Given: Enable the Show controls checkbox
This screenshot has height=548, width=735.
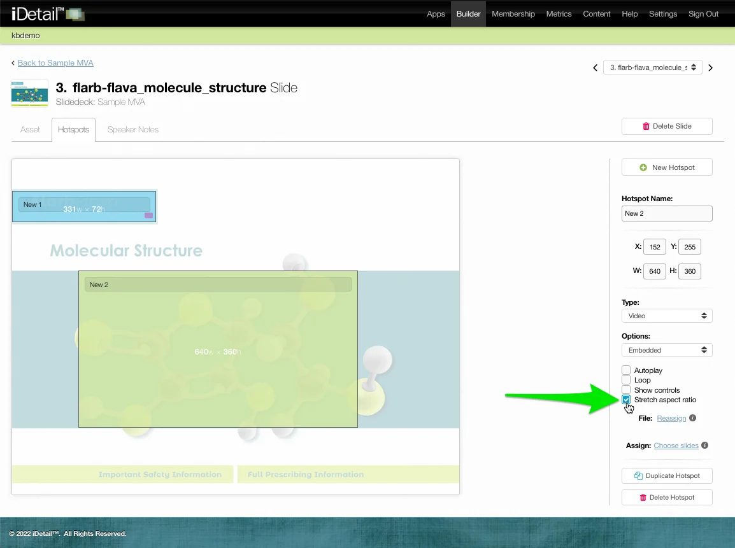Looking at the screenshot, I should point(626,390).
